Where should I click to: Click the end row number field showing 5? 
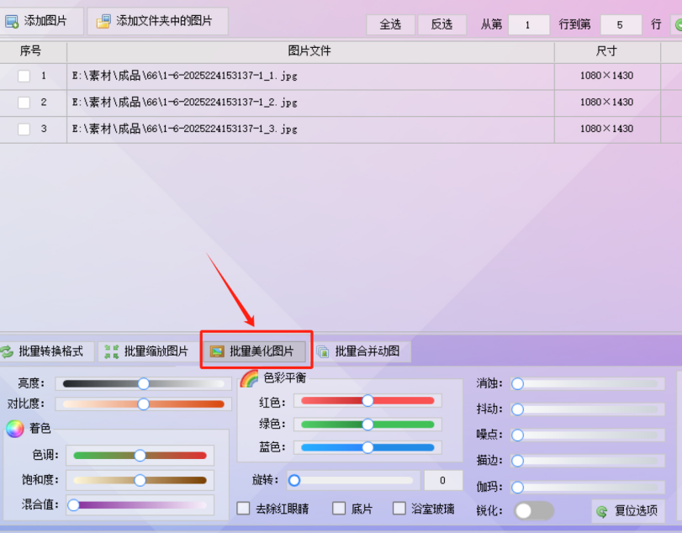pyautogui.click(x=621, y=24)
